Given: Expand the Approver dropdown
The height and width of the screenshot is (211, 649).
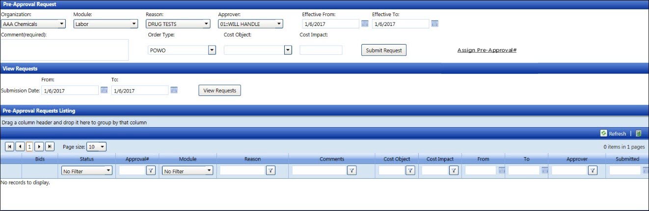Looking at the screenshot, I should 279,23.
